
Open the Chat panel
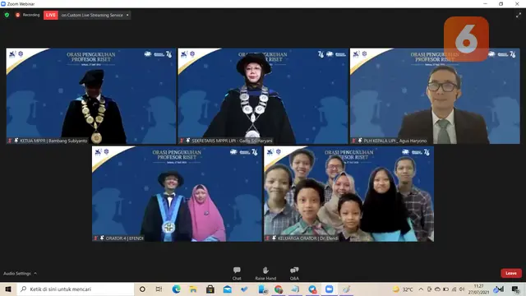(237, 273)
